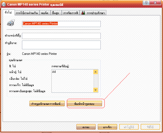Click the ตกลง OK button
Image resolution: width=163 pixels, height=133 pixels.
[86, 127]
